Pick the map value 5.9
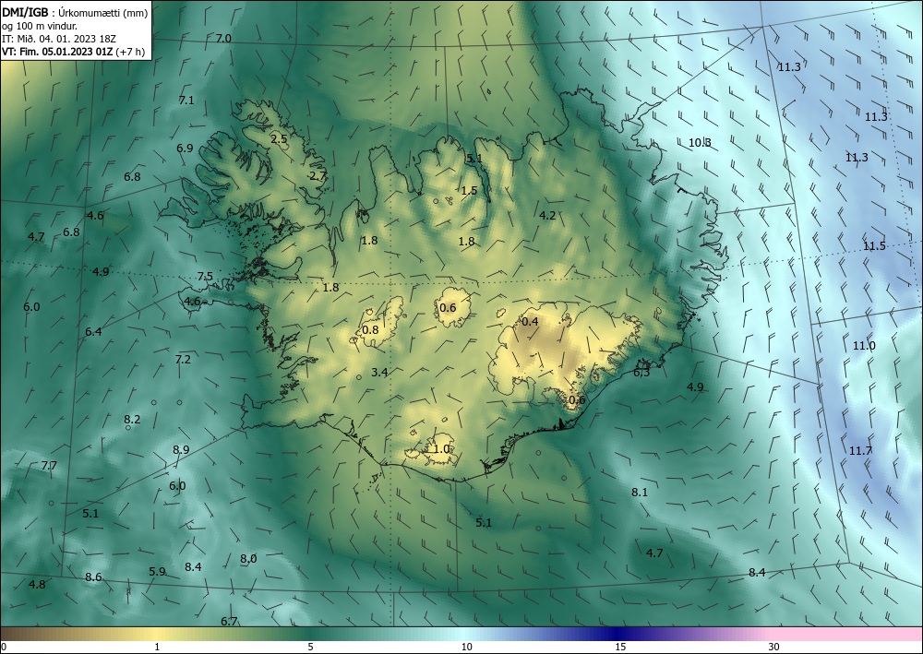This screenshot has width=923, height=654. pos(157,572)
